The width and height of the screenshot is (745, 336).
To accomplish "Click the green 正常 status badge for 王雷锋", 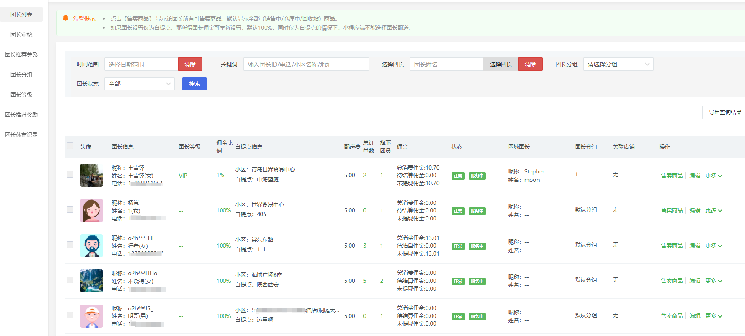I will point(458,176).
